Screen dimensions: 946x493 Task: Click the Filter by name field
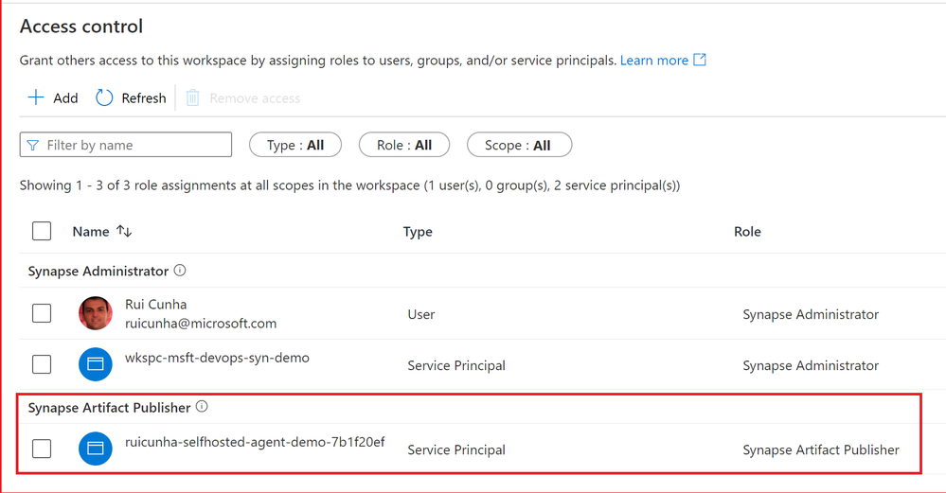pyautogui.click(x=134, y=145)
